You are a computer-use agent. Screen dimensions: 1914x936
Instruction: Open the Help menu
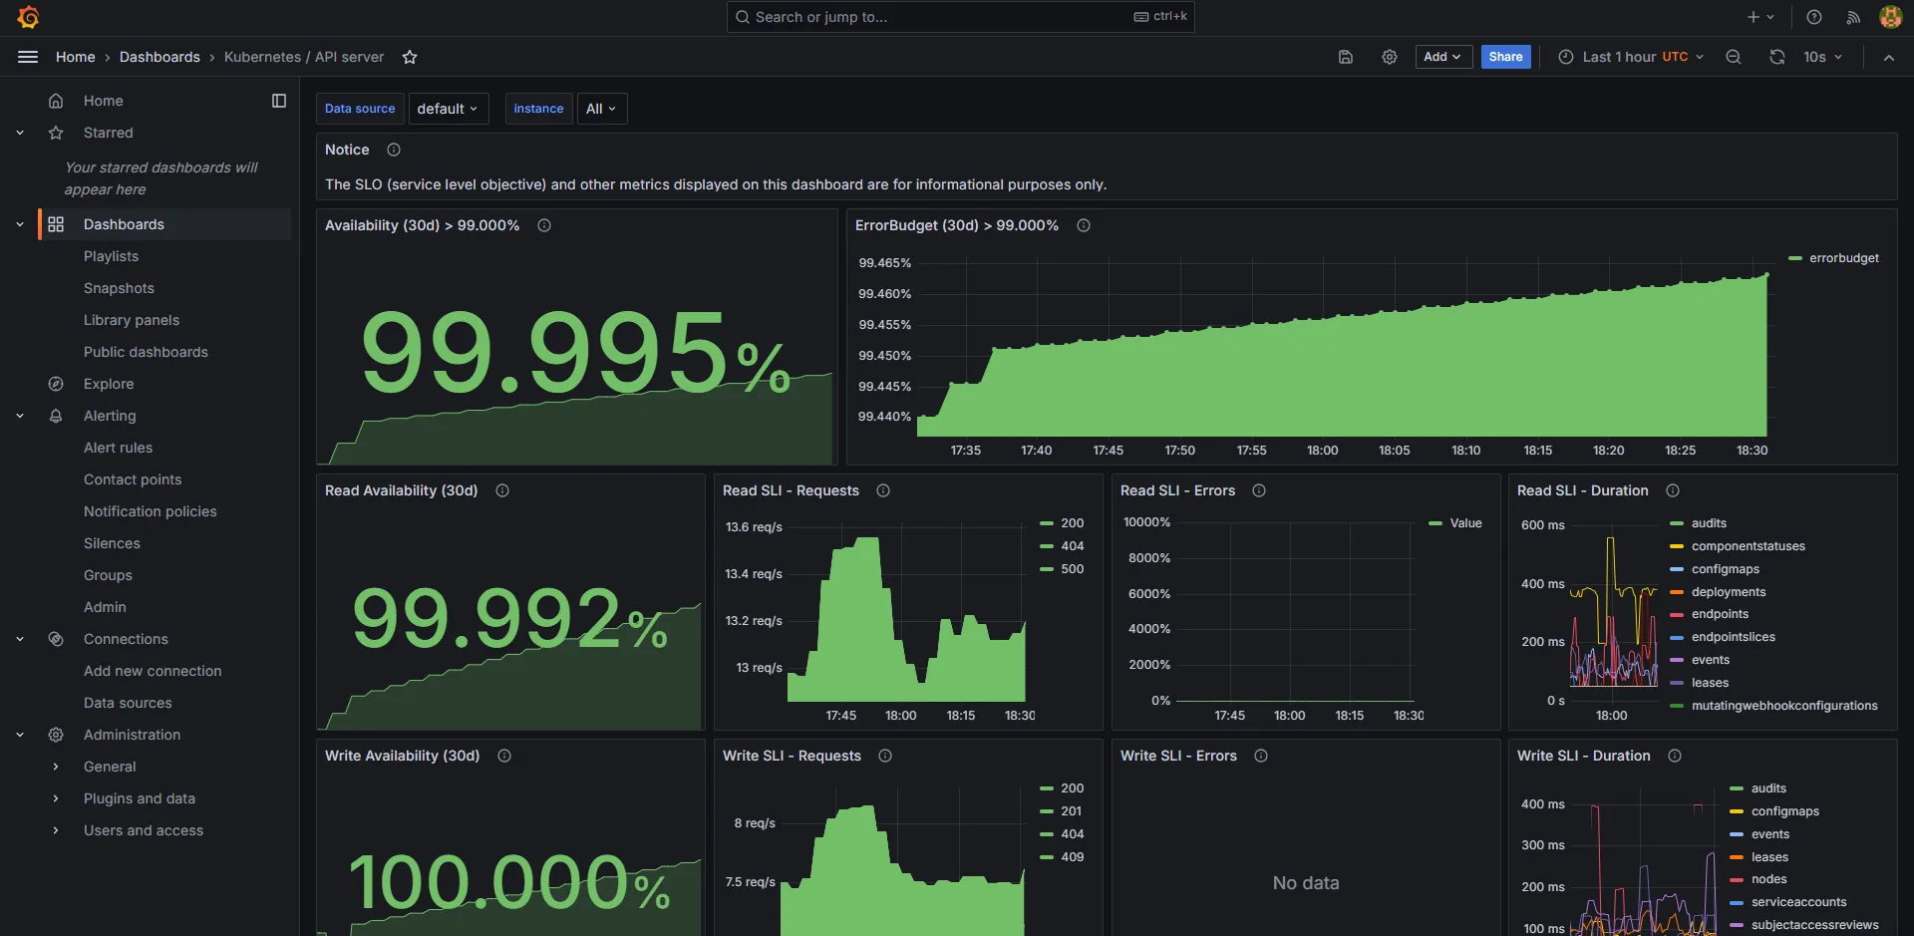[1813, 17]
